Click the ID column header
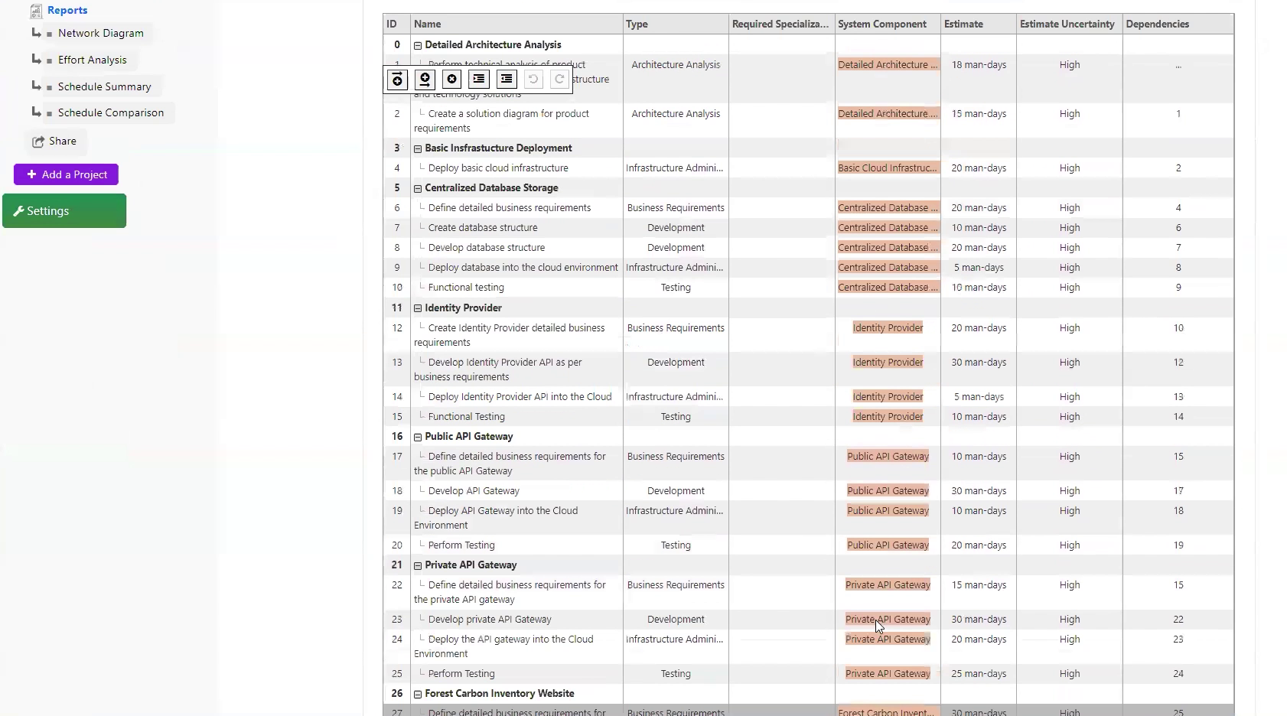Screen dimensions: 1287x716 396,24
